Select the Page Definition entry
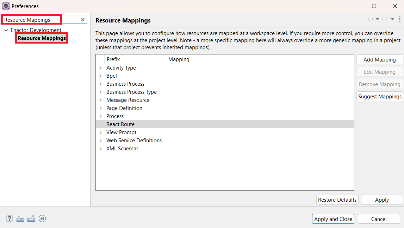This screenshot has height=228, width=404. (x=124, y=108)
